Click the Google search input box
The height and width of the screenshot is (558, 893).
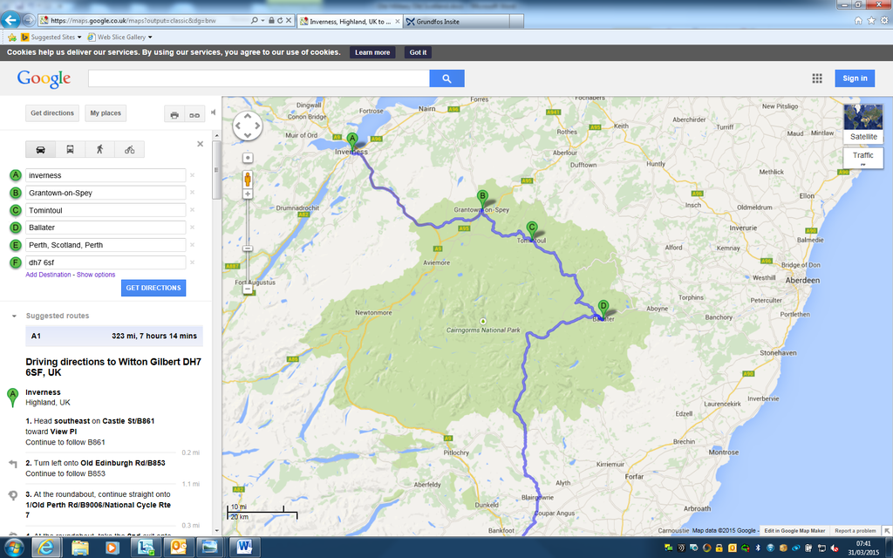coord(259,78)
